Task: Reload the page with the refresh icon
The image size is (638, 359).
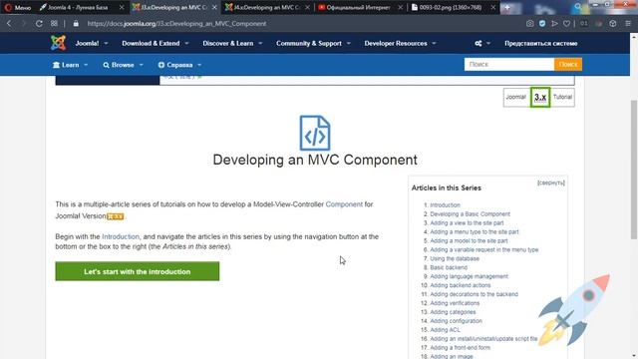Action: (x=39, y=24)
